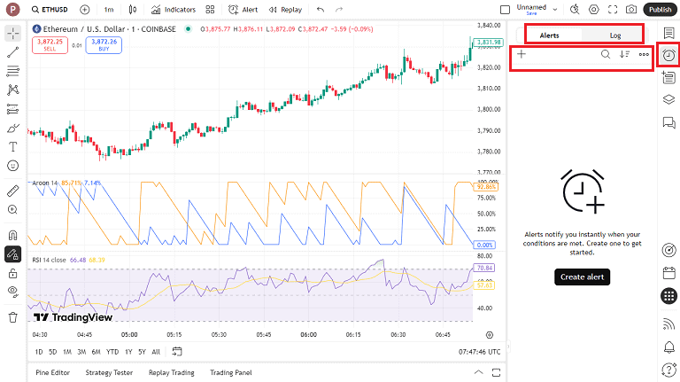The width and height of the screenshot is (680, 382).
Task: Open the Alerts clock sidebar icon
Action: coord(668,55)
